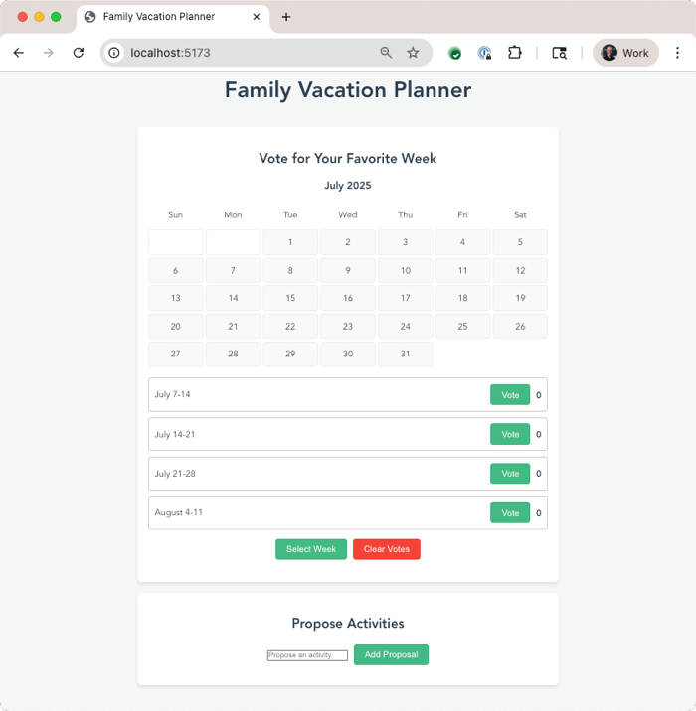The width and height of the screenshot is (696, 711).
Task: Click the Add Proposal button
Action: [392, 655]
